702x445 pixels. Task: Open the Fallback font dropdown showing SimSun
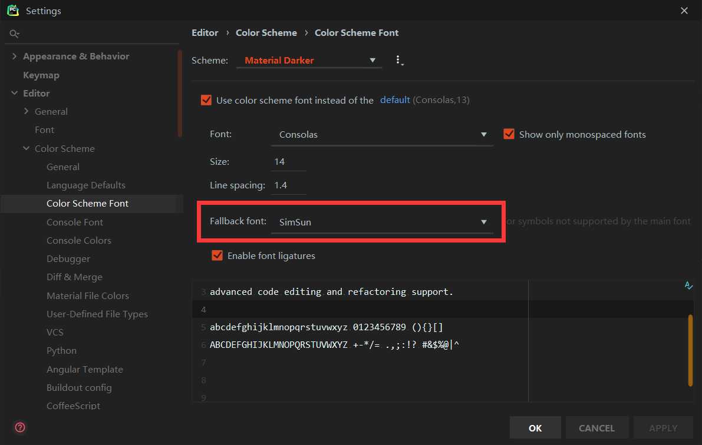click(x=383, y=222)
